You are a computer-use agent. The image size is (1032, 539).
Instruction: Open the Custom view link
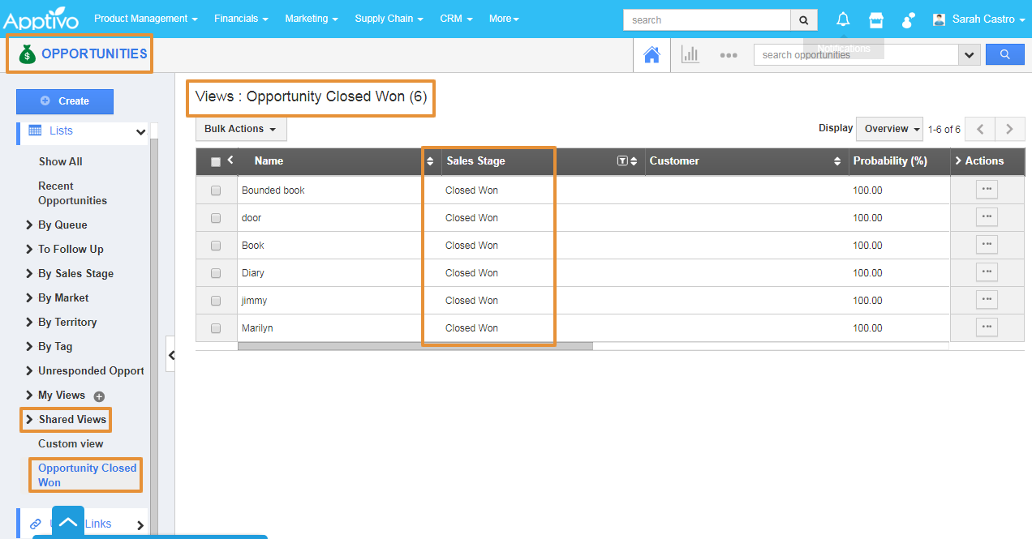(71, 443)
